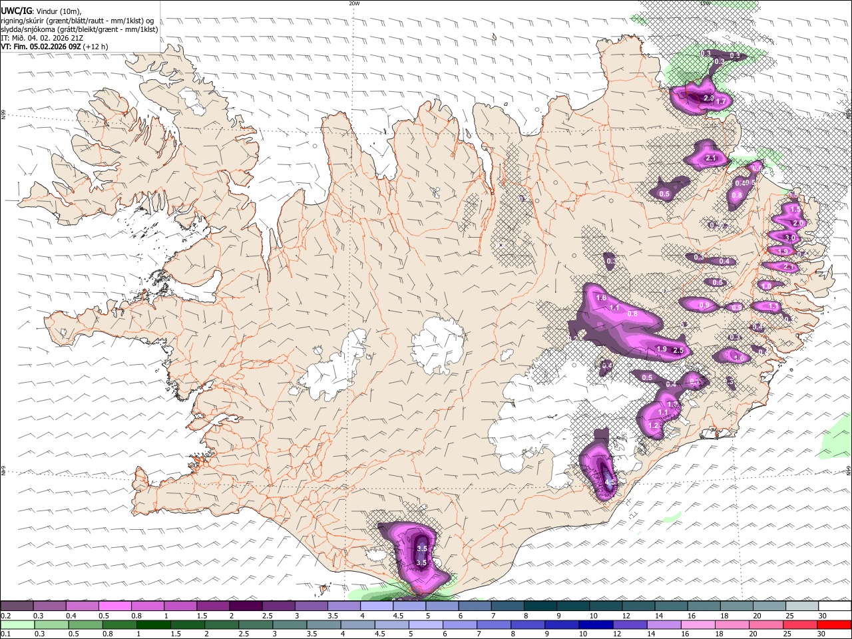Click the '4.5' value label on the map
852x639 pixels.
coord(610,482)
